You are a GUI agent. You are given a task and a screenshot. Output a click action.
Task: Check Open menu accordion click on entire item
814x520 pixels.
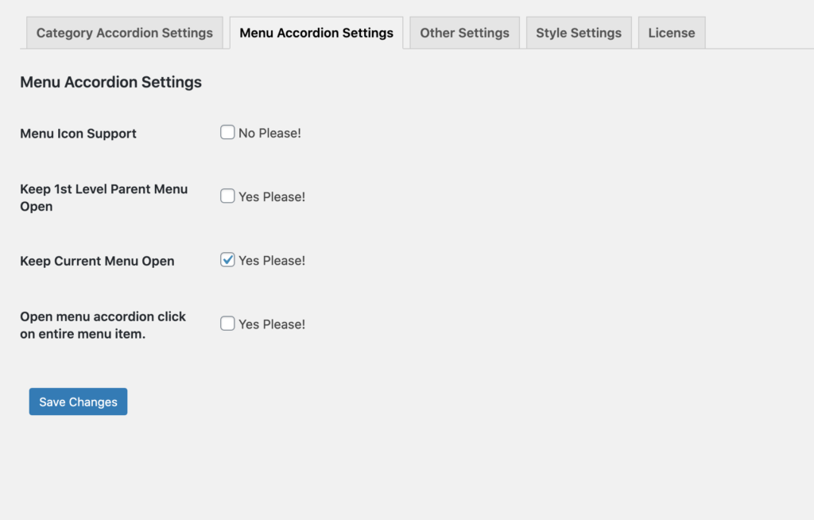pyautogui.click(x=227, y=324)
